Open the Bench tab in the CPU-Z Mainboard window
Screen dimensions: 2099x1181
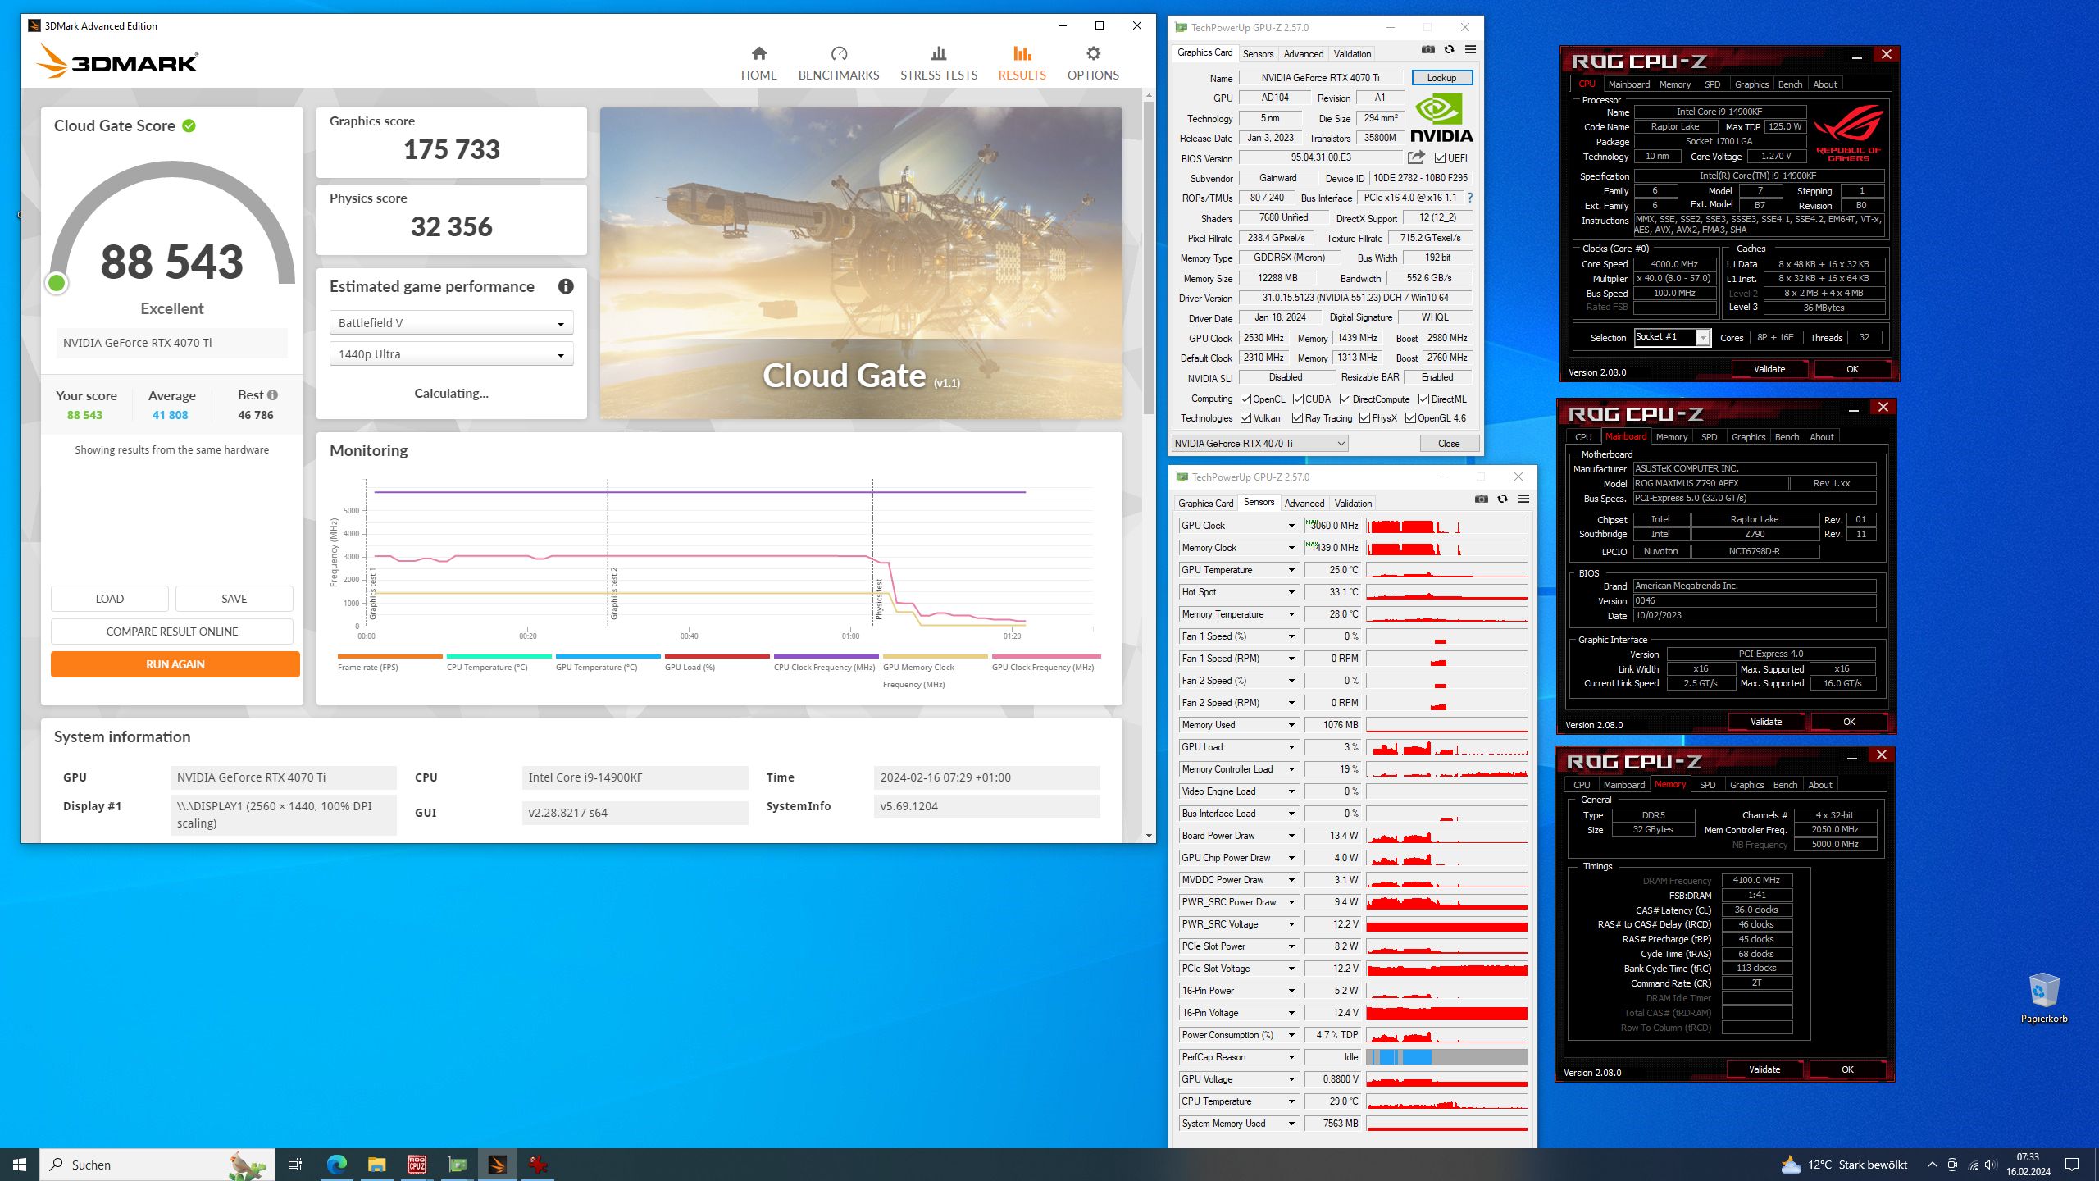pyautogui.click(x=1787, y=437)
